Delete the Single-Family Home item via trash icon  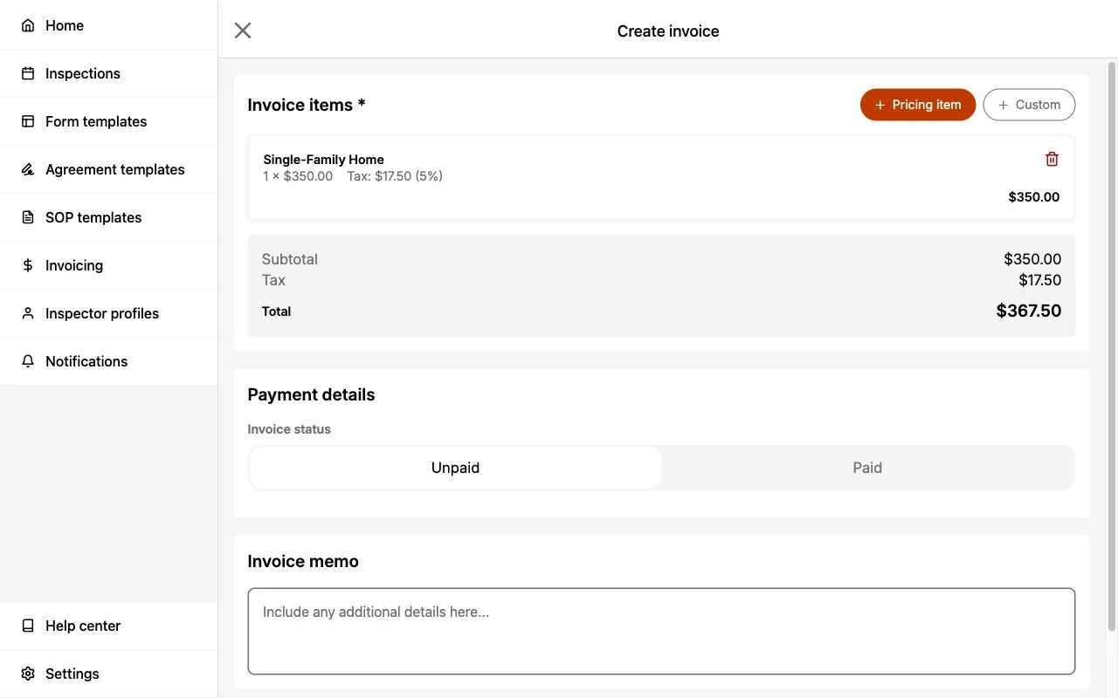(x=1052, y=159)
